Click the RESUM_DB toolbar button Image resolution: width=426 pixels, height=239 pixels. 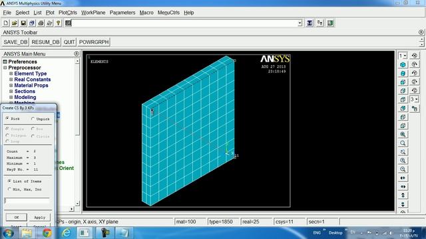coord(45,42)
